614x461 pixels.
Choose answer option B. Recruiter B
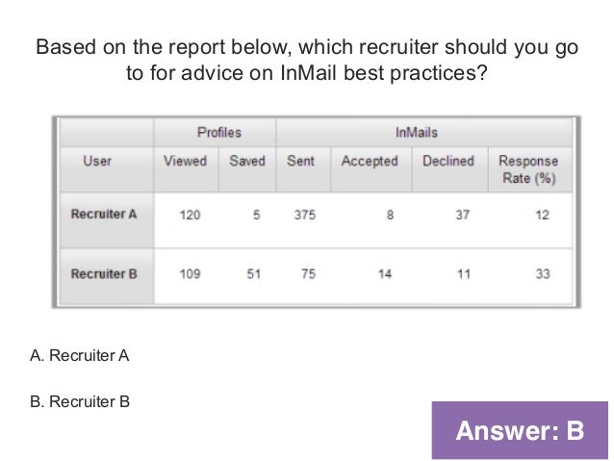pos(80,400)
